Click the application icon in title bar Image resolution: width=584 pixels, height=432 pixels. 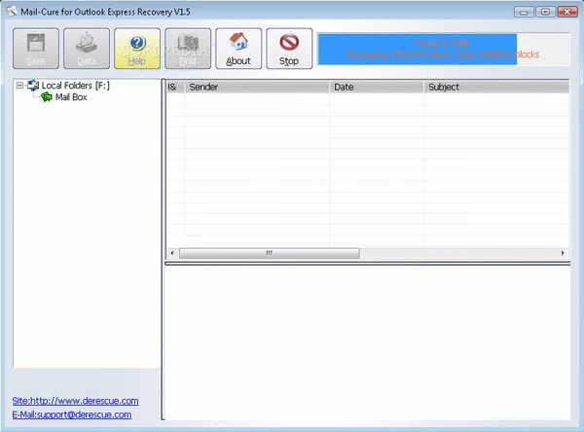(x=12, y=12)
